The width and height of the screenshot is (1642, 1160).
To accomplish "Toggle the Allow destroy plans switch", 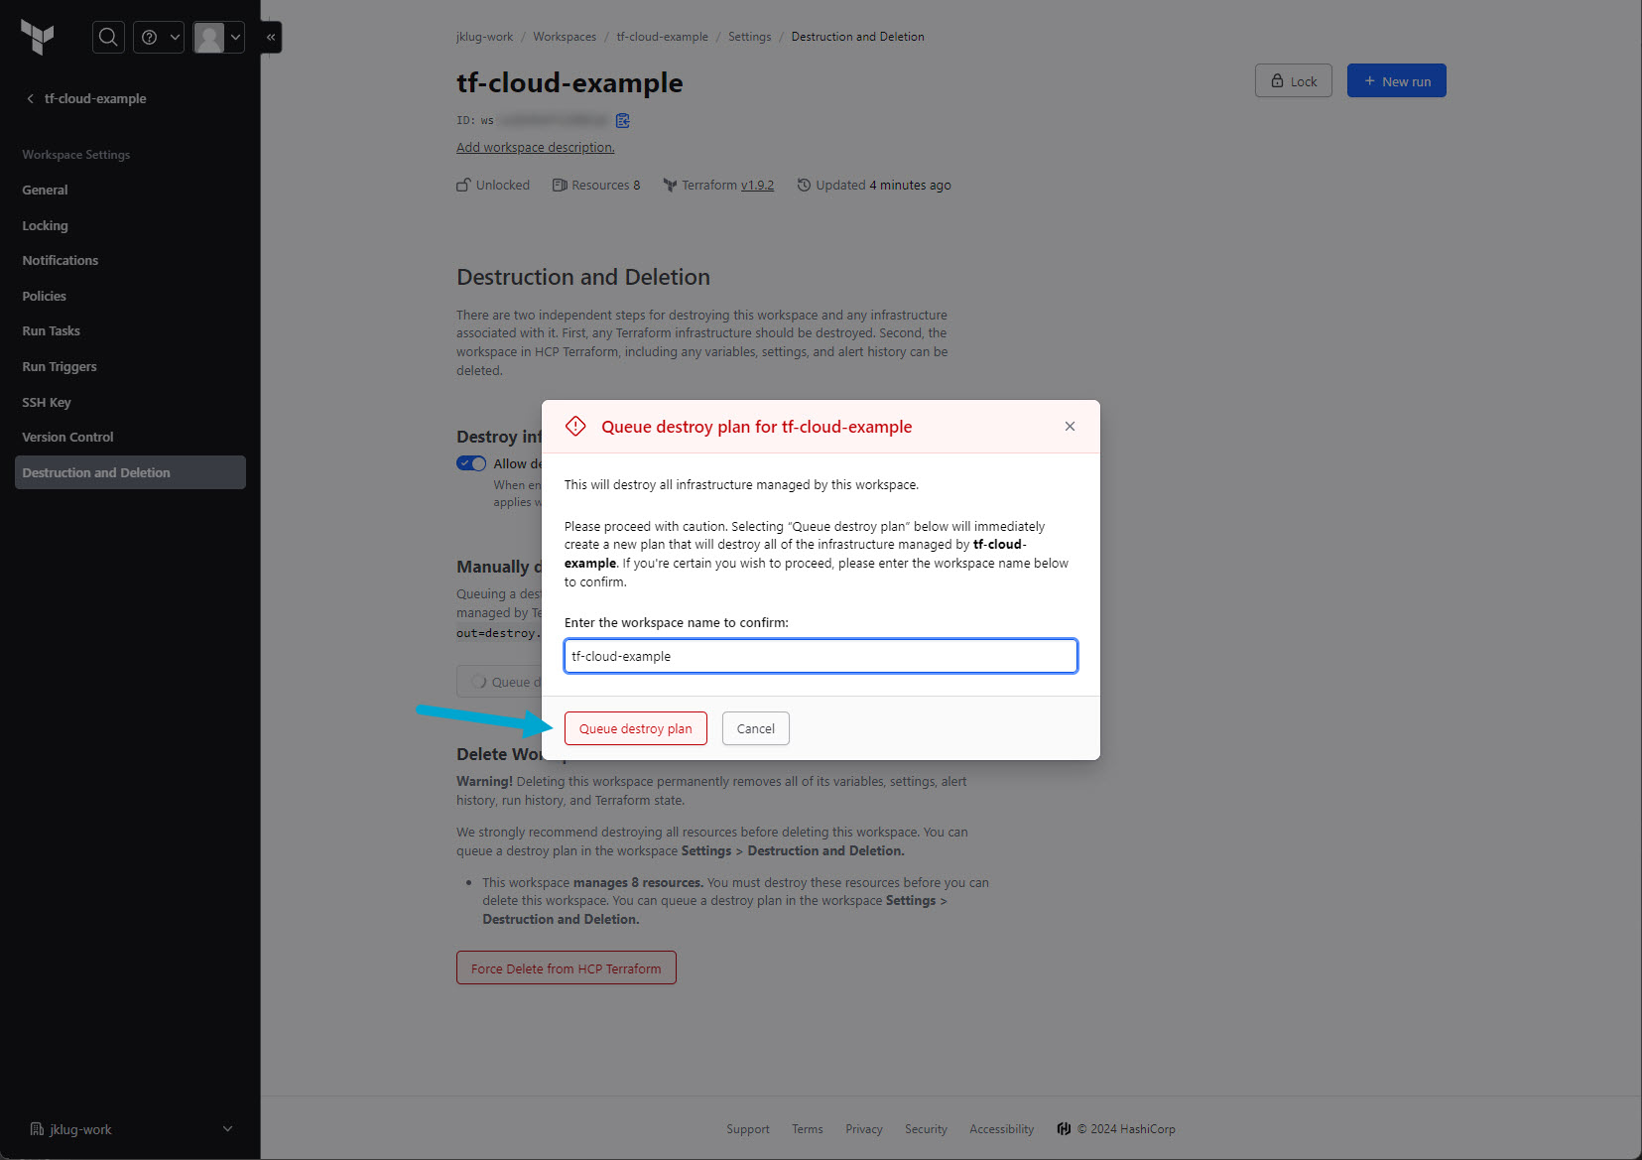I will tap(471, 463).
